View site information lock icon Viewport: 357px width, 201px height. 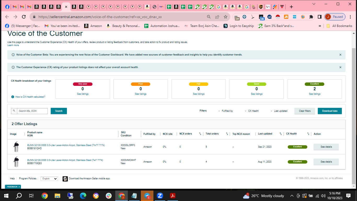click(34, 17)
